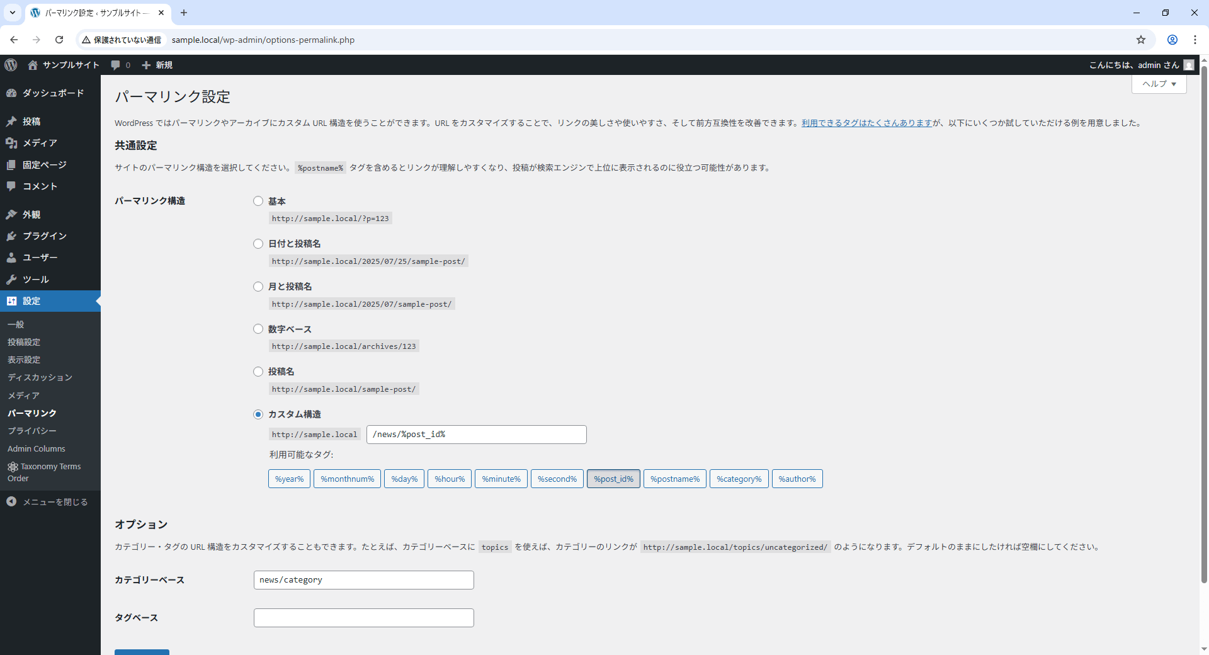Select カスタム構造 radio option
The width and height of the screenshot is (1209, 655).
pyautogui.click(x=258, y=414)
